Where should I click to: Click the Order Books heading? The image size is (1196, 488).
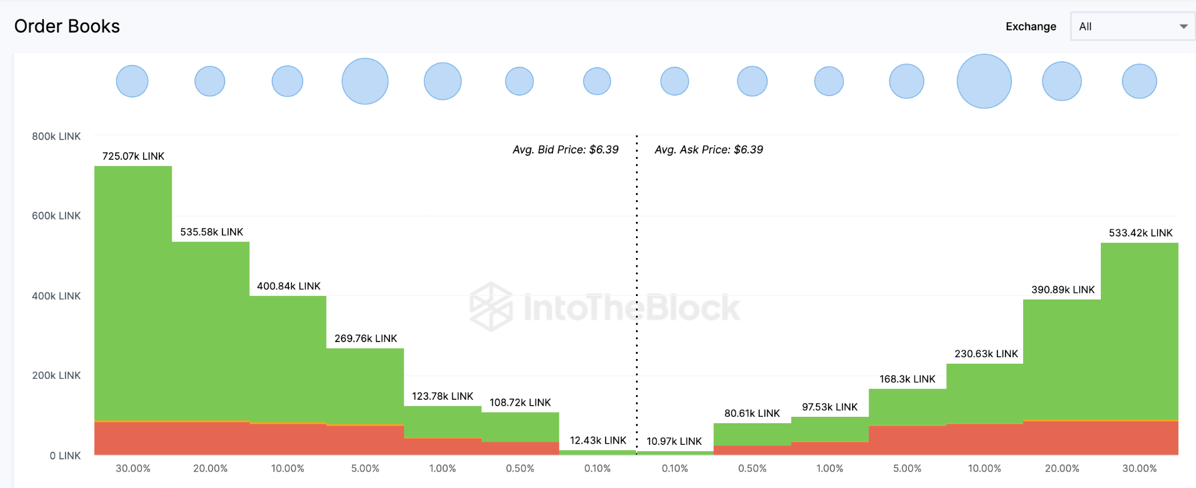[67, 26]
